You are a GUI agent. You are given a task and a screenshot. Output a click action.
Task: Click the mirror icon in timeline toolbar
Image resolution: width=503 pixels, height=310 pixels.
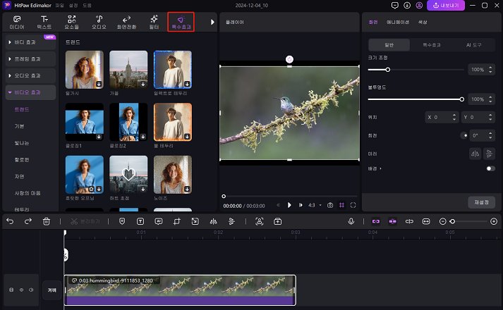213,221
